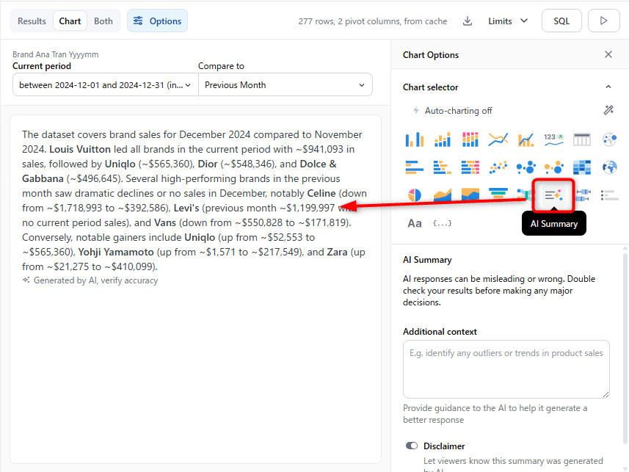629x472 pixels.
Task: Select the scatter plot chart icon
Action: [498, 167]
